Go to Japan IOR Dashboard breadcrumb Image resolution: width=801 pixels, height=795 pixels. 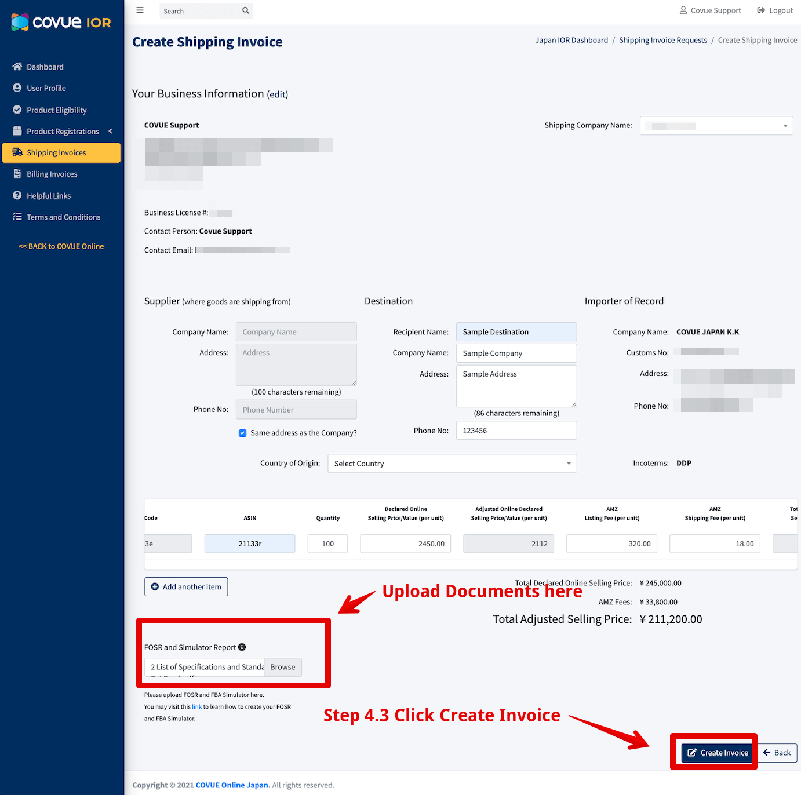pos(571,40)
